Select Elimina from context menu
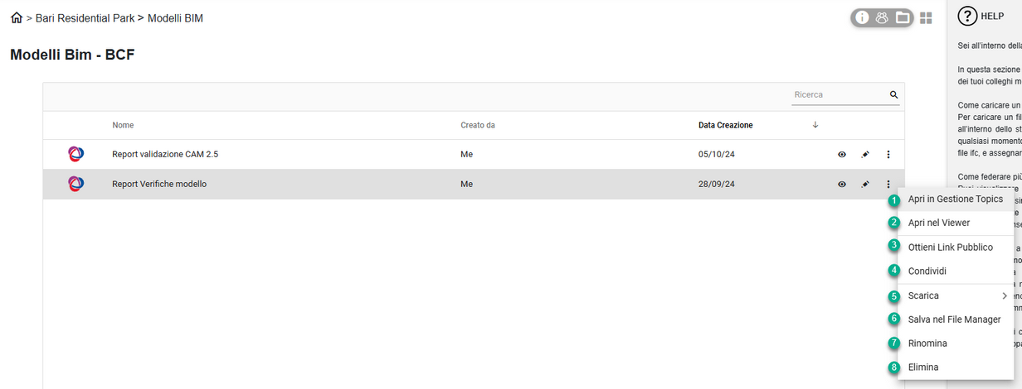Viewport: 1022px width, 389px height. pos(923,367)
